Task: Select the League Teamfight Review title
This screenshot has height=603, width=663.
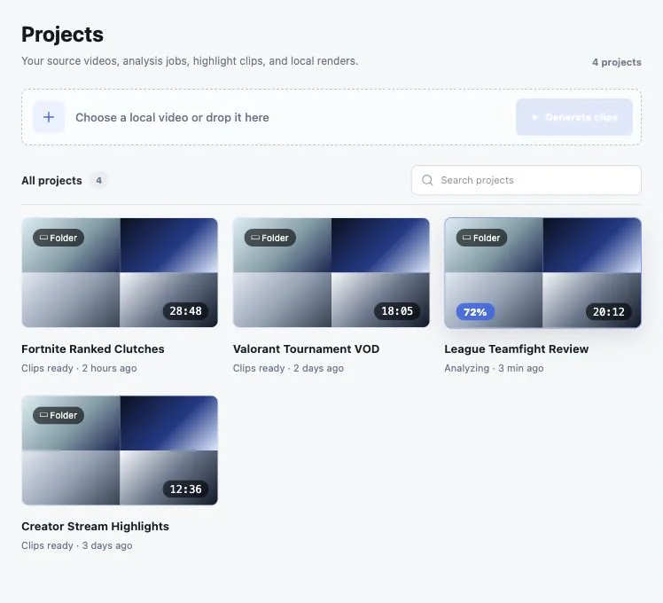Action: (516, 349)
